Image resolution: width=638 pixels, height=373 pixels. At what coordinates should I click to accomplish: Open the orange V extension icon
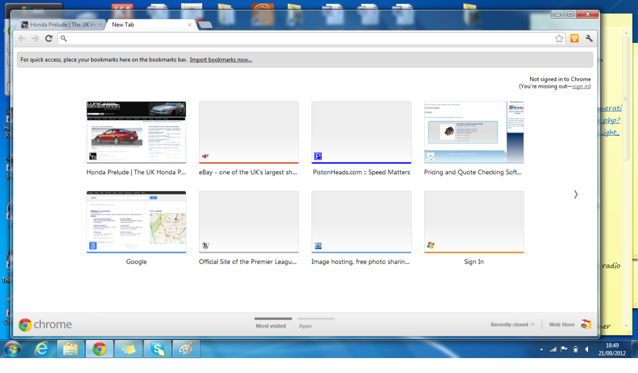pyautogui.click(x=574, y=38)
